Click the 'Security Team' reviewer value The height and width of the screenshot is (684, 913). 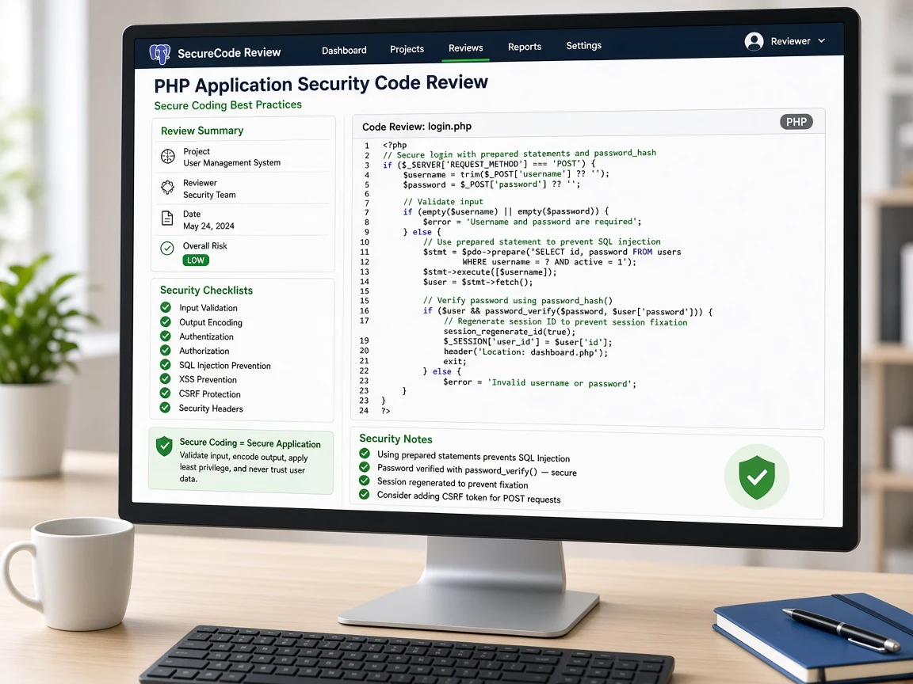coord(209,195)
